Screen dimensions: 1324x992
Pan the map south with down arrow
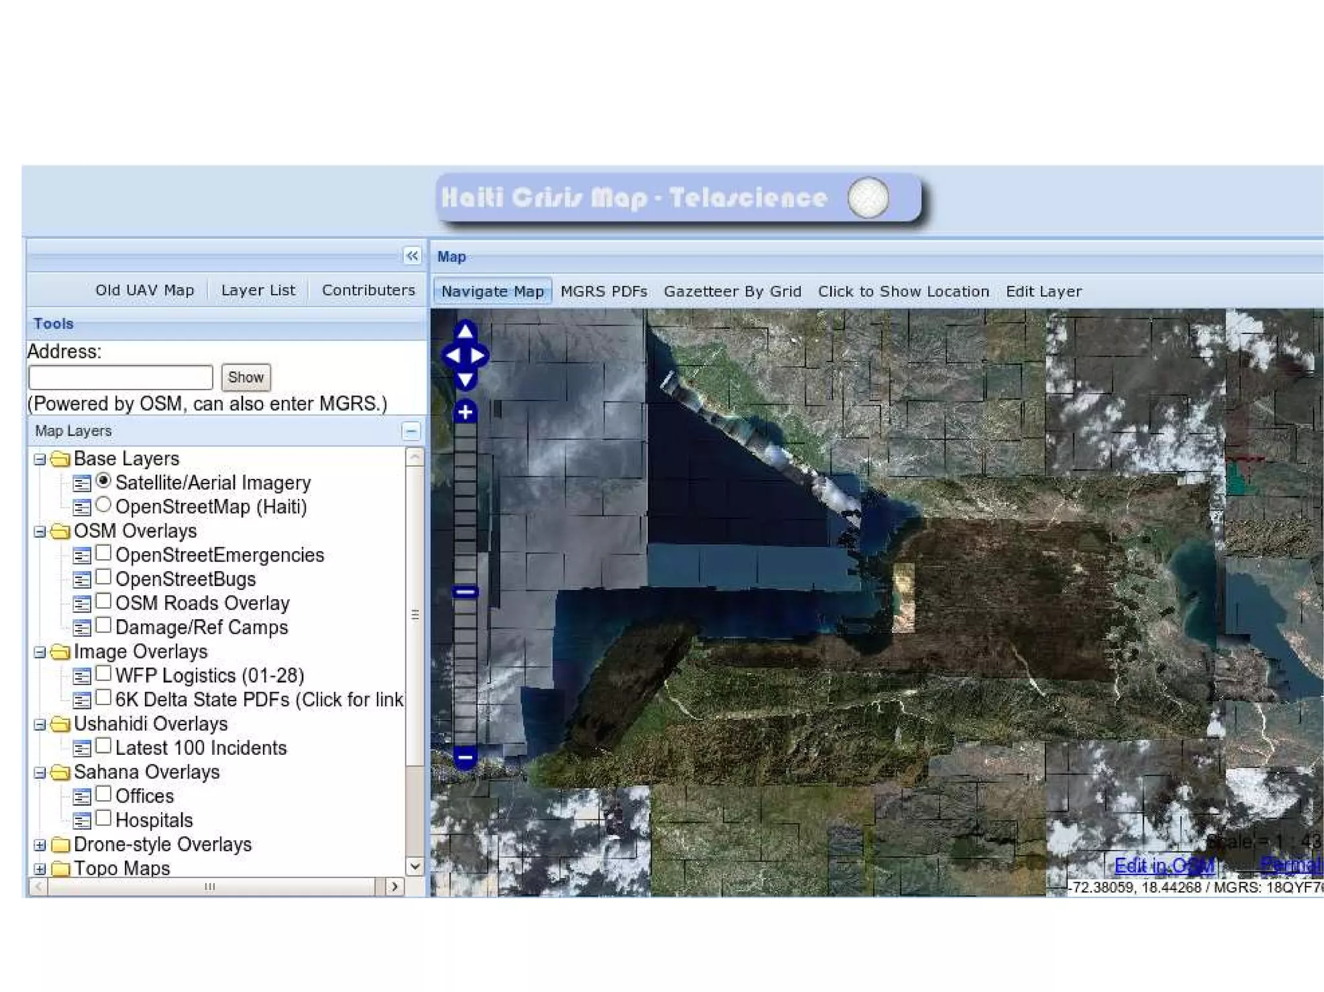coord(465,379)
